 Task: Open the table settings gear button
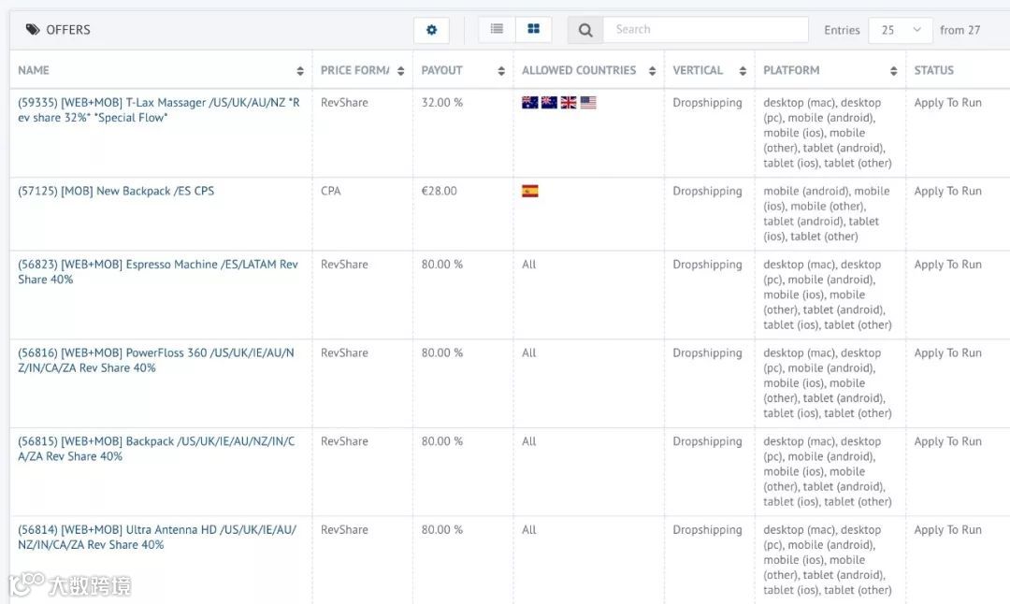(431, 30)
